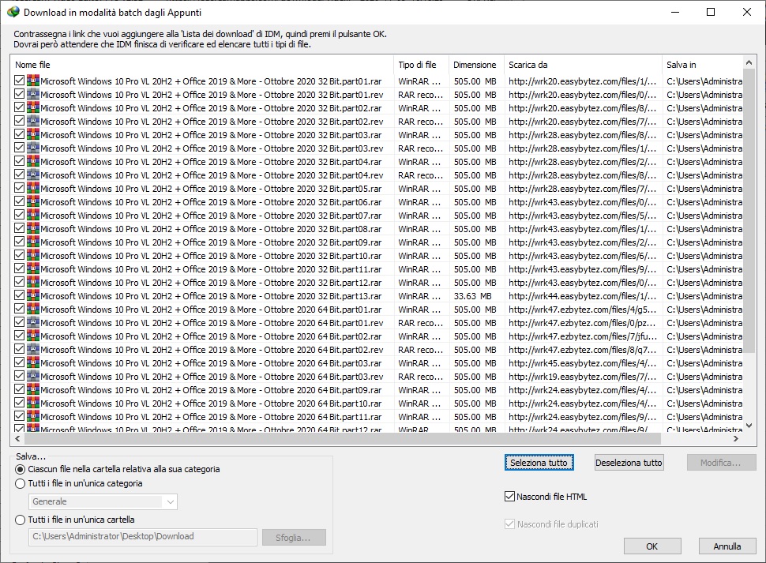Click file icon of 64 Bit.part01.rev
Screen dimensions: 766x563
[x=32, y=322]
